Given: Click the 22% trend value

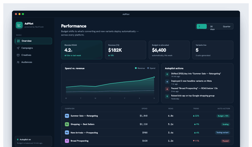Looking at the screenshot, I should (196, 116).
